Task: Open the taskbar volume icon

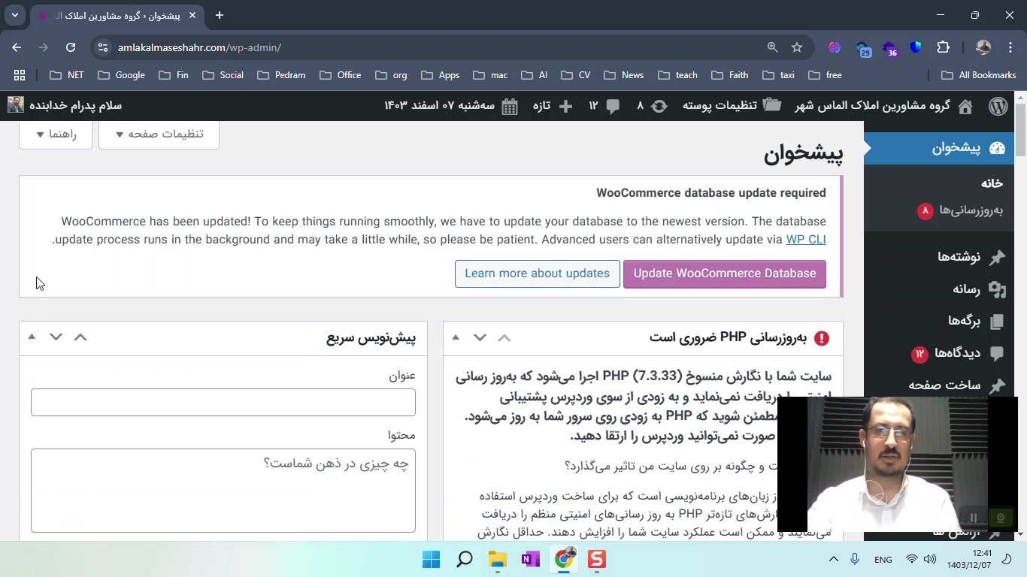Action: coord(930,559)
